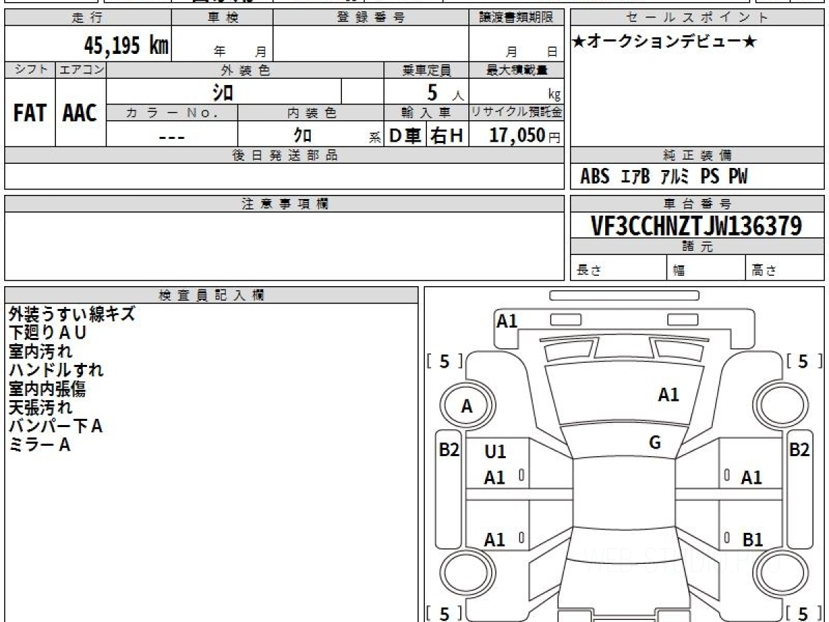Click the エアコン header label
The width and height of the screenshot is (829, 622).
pos(82,70)
